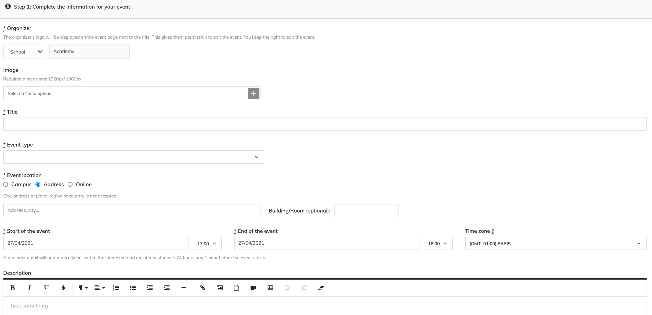The height and width of the screenshot is (315, 652).
Task: Open the 17:00 start time dropdown
Action: [207, 243]
